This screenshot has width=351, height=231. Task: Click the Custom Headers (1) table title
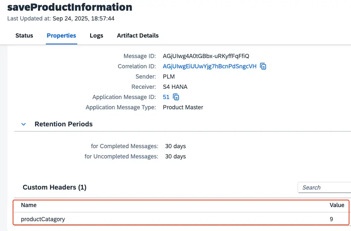[x=54, y=187]
